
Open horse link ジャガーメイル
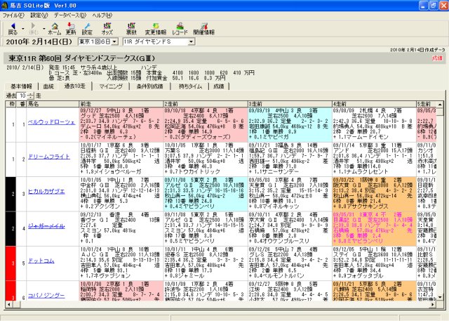46,226
